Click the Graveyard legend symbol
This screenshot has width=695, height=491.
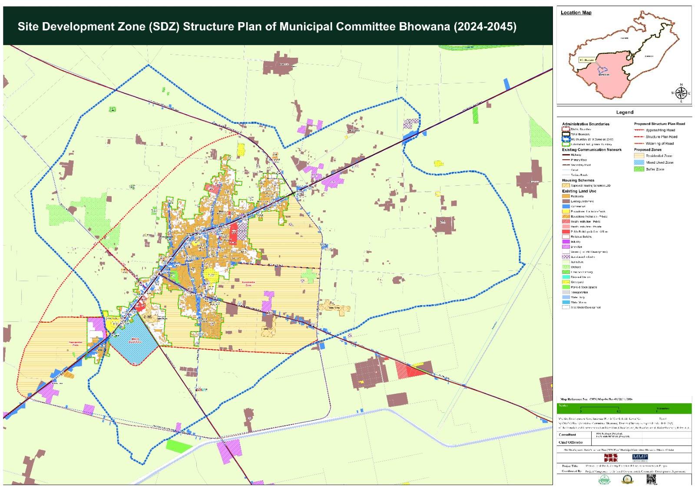566,282
